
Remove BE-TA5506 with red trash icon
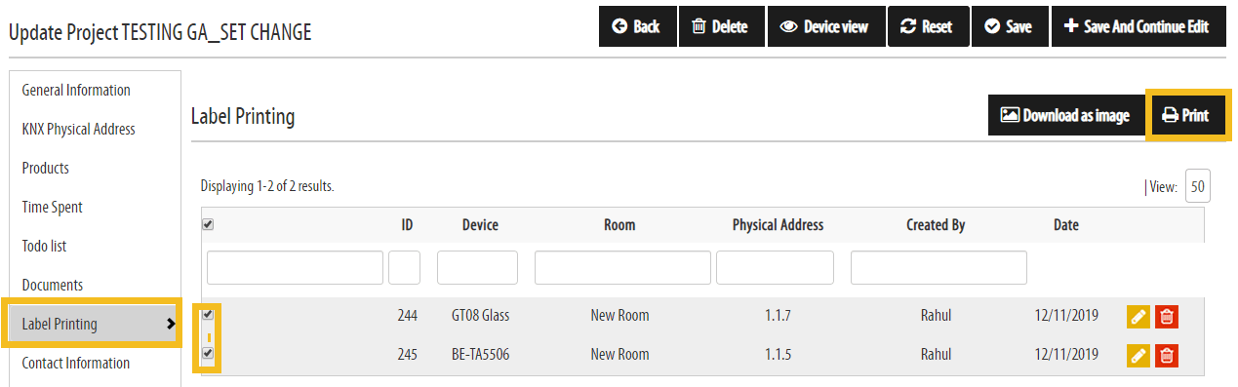(x=1167, y=356)
